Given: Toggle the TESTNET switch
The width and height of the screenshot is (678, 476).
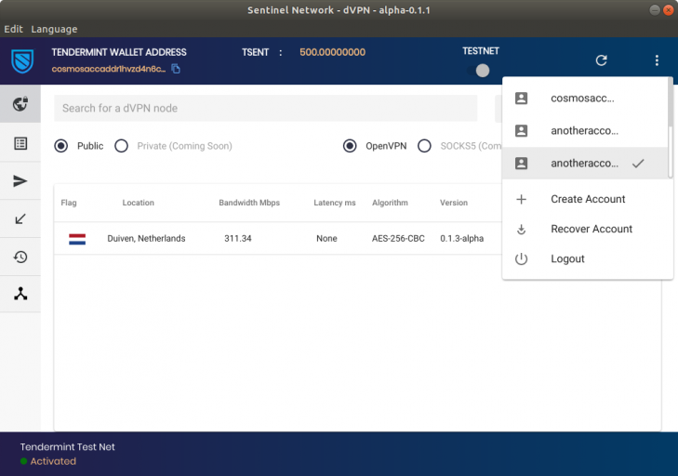Looking at the screenshot, I should click(481, 71).
